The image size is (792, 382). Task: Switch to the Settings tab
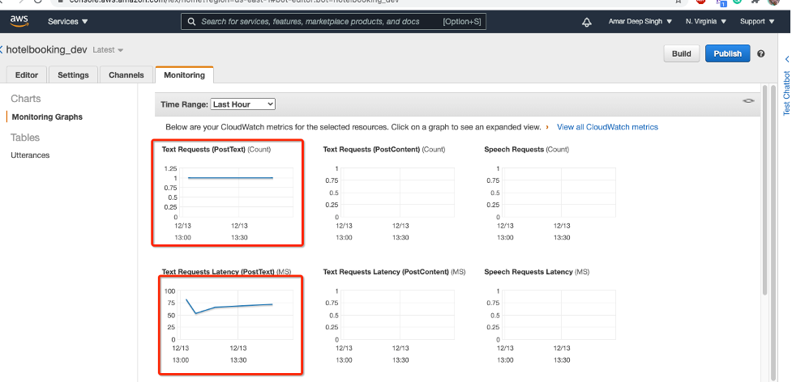coord(73,74)
